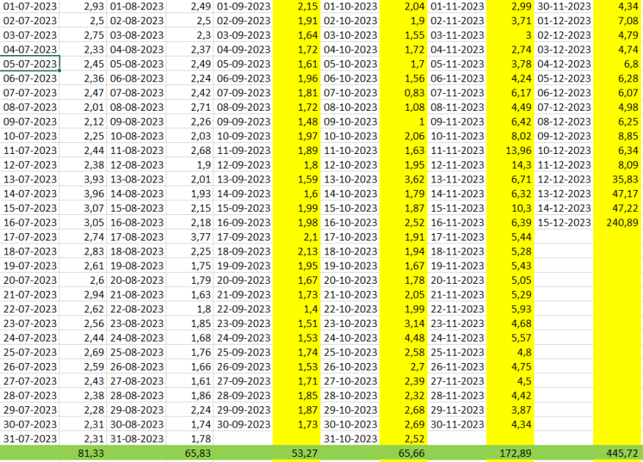Select the value 3,77
The height and width of the screenshot is (462, 643).
pos(201,237)
